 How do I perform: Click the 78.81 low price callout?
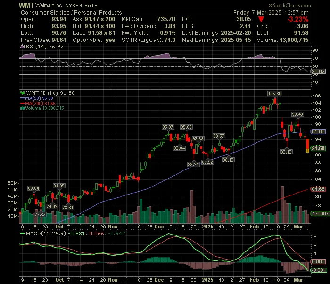tap(68, 207)
